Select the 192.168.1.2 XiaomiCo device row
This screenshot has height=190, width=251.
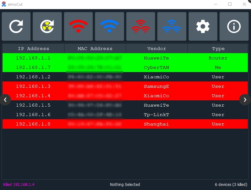coord(125,77)
